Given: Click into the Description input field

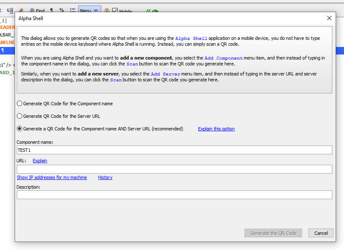Looking at the screenshot, I should tap(175, 195).
